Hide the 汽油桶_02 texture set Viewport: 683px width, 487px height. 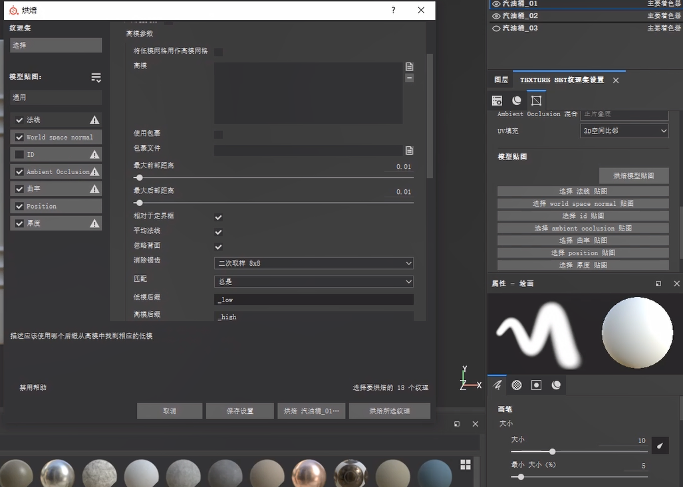click(x=496, y=15)
